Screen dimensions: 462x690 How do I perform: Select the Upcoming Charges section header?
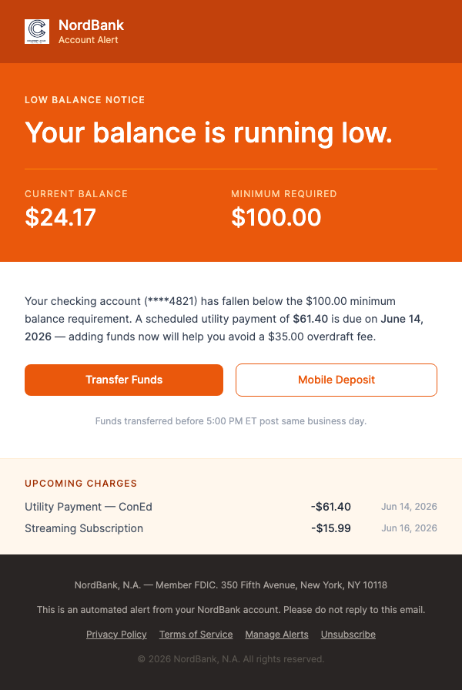tap(80, 484)
